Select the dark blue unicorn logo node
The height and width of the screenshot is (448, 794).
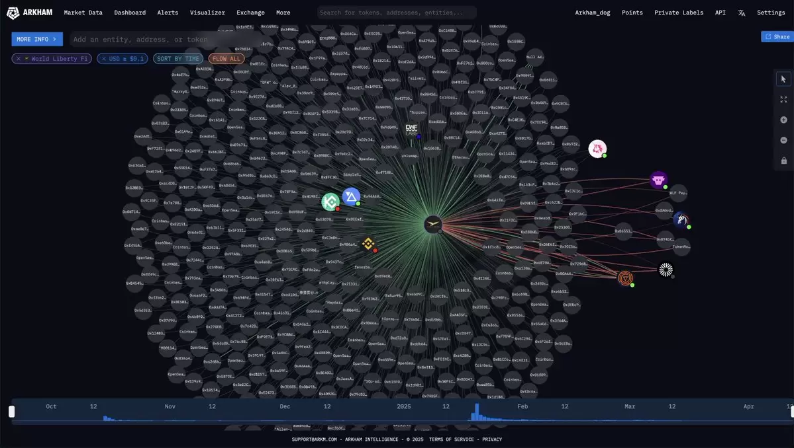(681, 220)
